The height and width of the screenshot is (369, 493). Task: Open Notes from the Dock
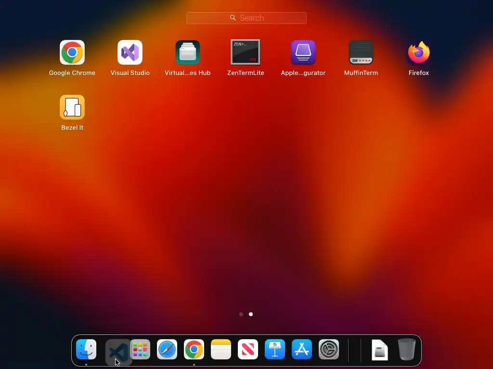tap(221, 349)
